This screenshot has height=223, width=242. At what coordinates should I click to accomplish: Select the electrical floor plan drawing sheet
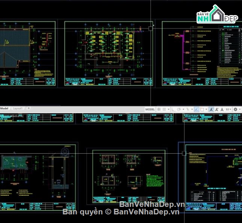tap(109, 53)
